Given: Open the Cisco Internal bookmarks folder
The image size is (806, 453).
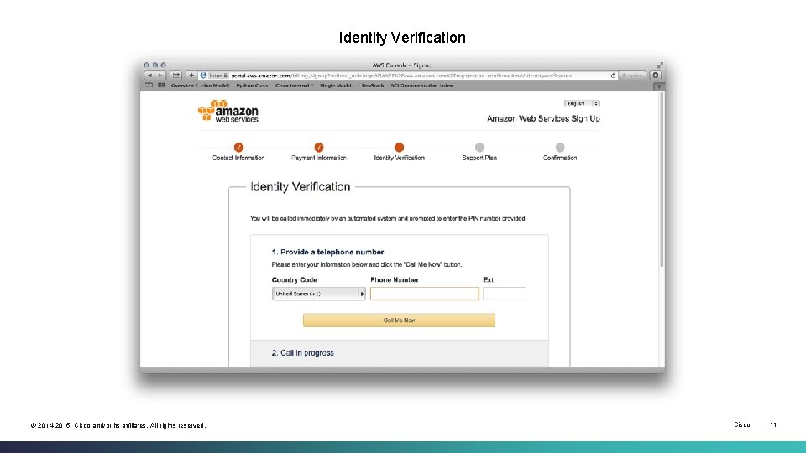Looking at the screenshot, I should pos(294,86).
